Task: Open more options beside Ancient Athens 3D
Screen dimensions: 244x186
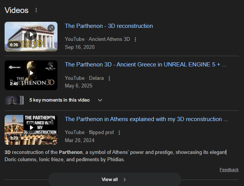Action: (x=136, y=39)
